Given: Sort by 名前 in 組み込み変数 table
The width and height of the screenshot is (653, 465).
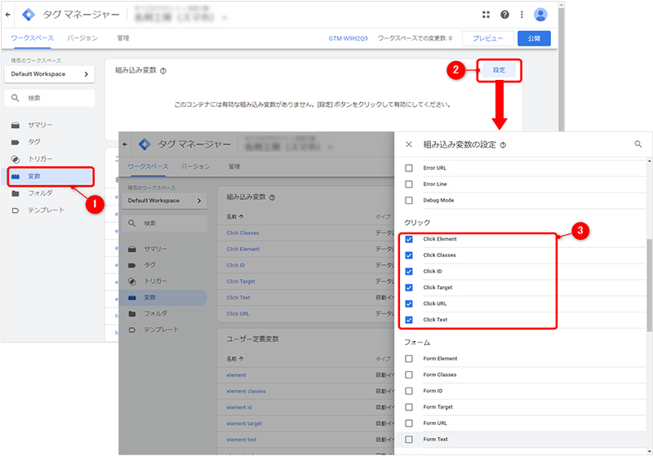Looking at the screenshot, I should [235, 216].
